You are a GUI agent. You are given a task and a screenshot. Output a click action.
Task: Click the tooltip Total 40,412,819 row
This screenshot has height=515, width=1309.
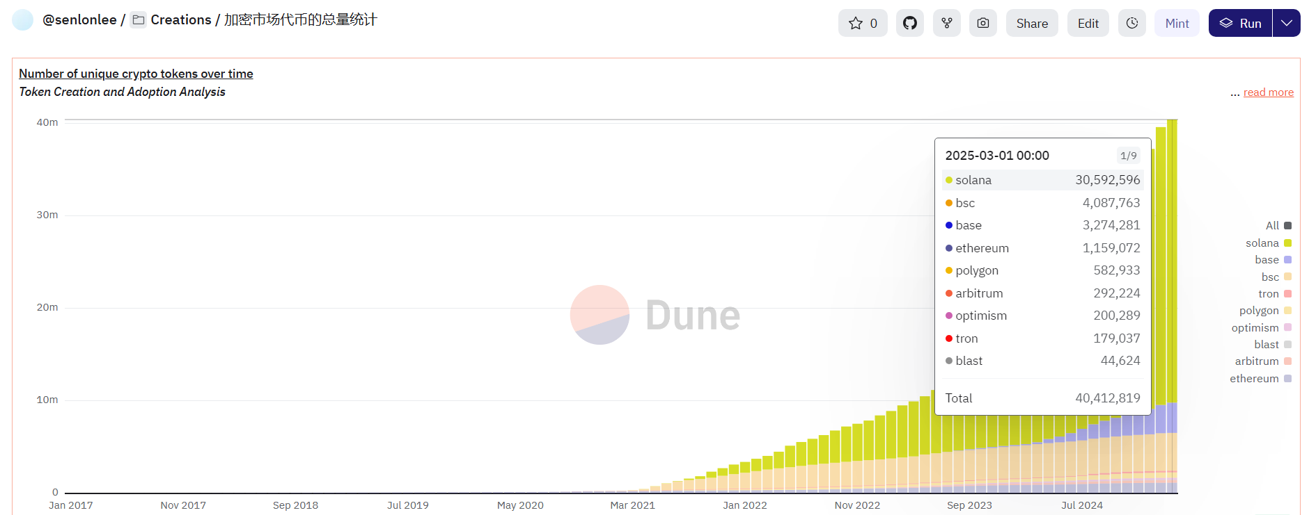(x=1043, y=398)
